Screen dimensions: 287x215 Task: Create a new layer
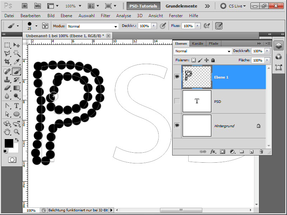coord(251,152)
